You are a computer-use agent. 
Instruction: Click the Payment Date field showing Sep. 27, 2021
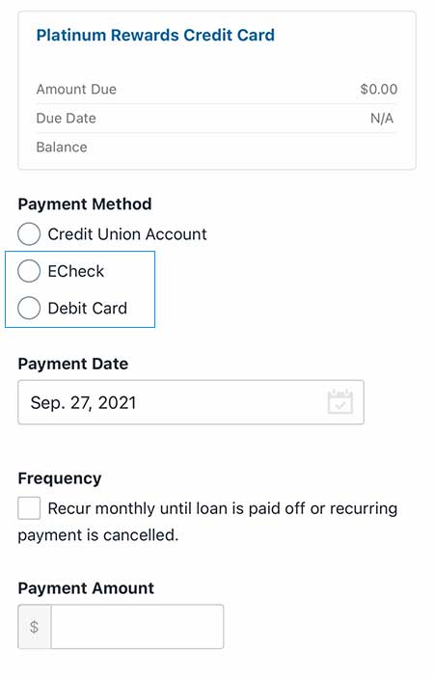191,402
